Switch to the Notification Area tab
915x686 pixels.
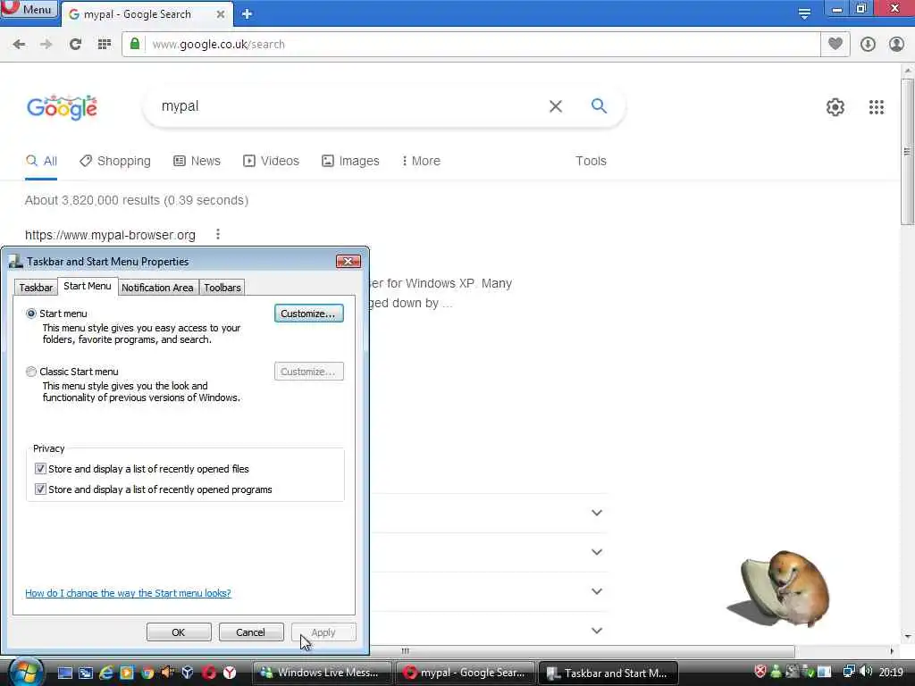point(157,288)
